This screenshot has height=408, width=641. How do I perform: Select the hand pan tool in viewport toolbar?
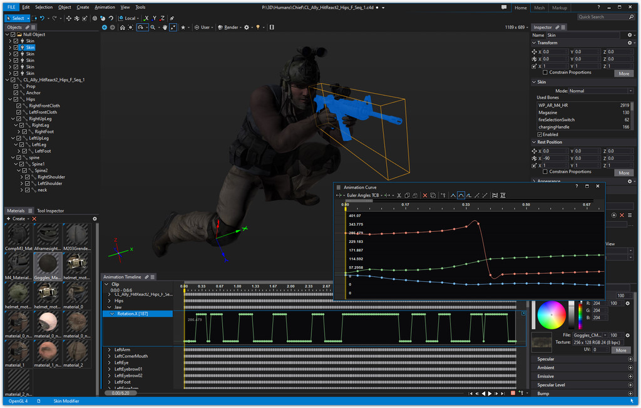coord(165,27)
